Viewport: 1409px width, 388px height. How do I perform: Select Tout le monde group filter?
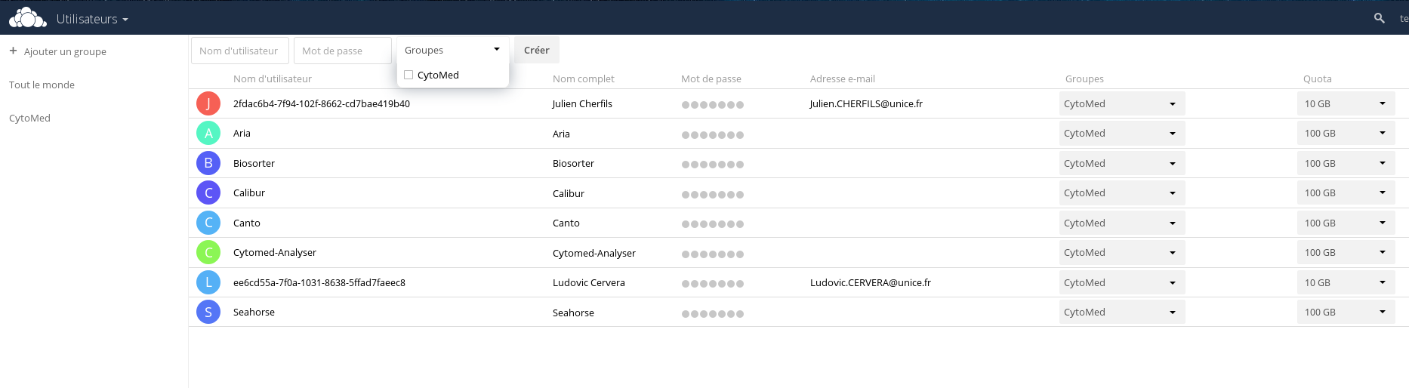42,85
